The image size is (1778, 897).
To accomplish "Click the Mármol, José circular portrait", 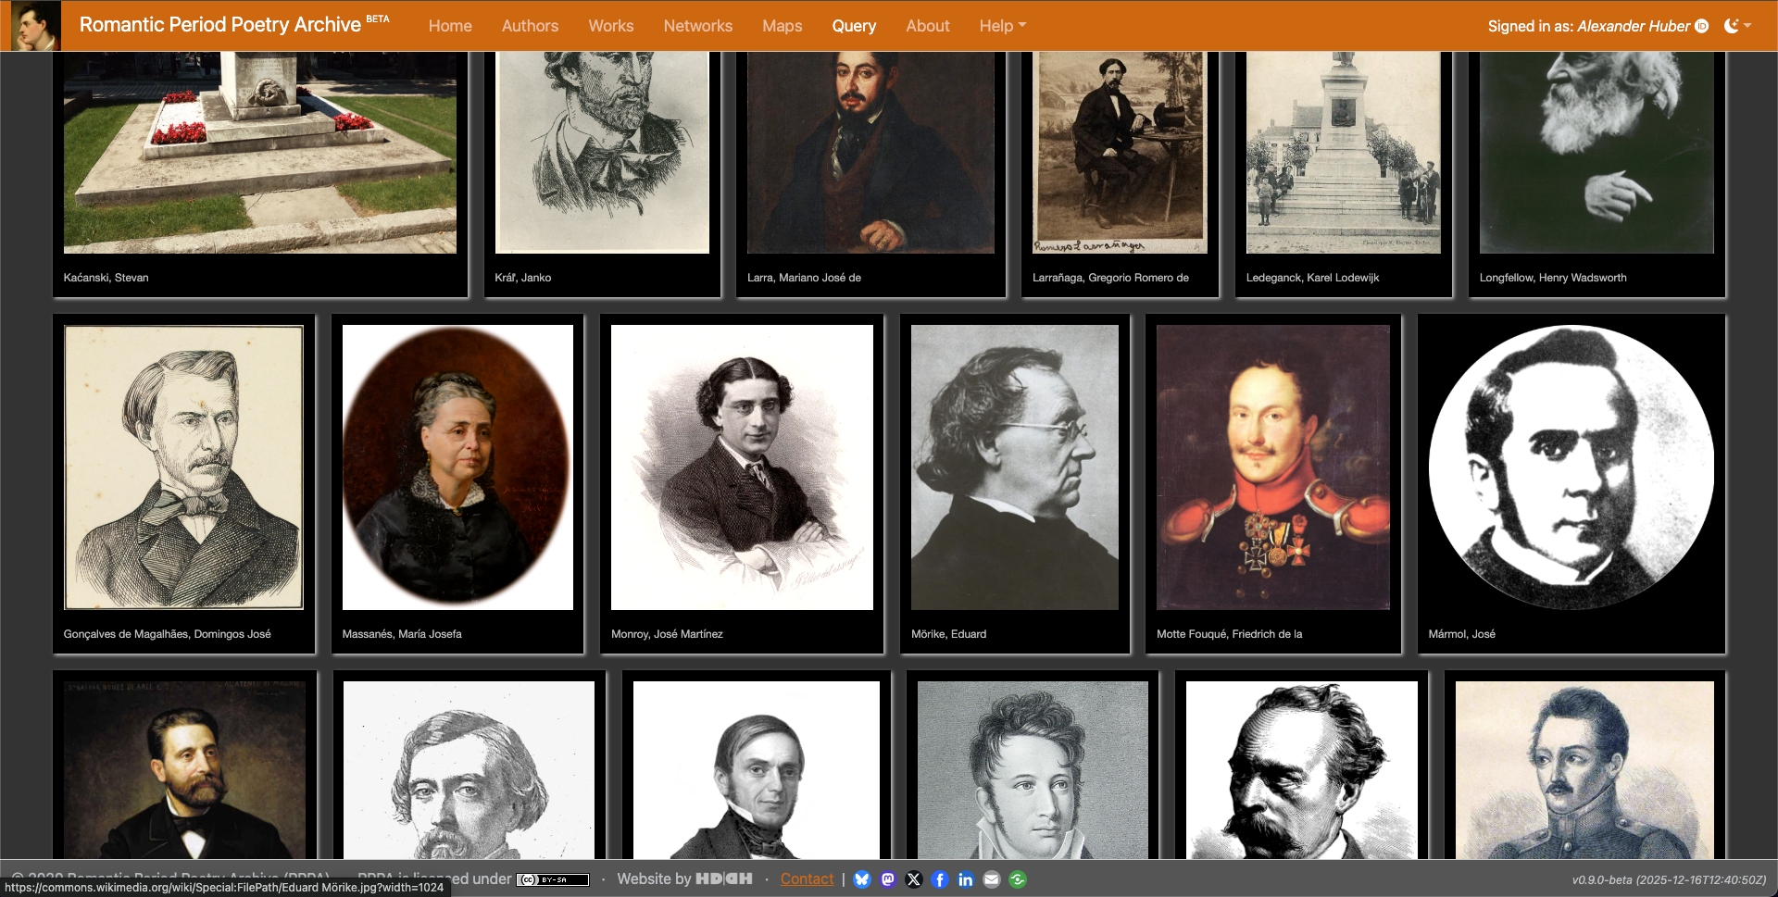I will [1571, 467].
